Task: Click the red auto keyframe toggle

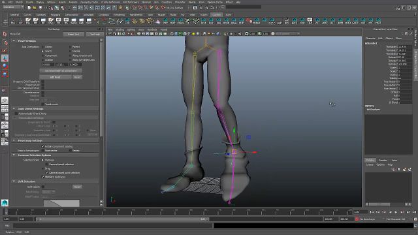Action: point(357,219)
